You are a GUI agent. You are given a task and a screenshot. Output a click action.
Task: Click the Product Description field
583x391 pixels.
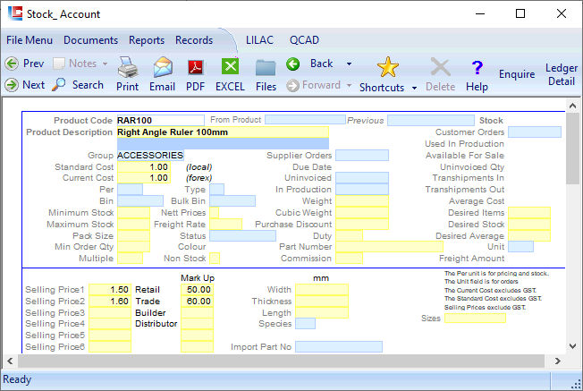223,132
